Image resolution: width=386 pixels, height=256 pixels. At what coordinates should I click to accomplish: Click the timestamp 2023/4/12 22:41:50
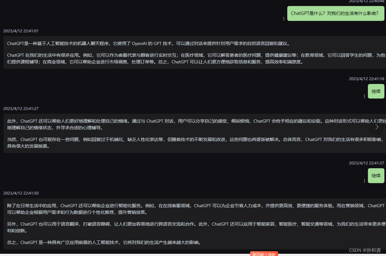[21, 193]
